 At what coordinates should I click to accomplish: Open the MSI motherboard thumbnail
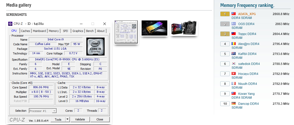pos(184,28)
